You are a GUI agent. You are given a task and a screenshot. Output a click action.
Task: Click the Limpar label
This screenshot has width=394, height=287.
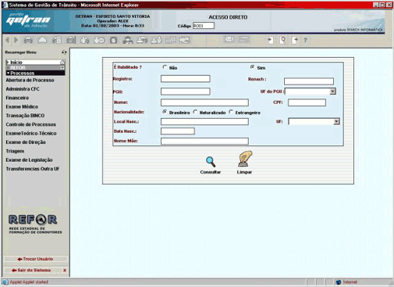(244, 172)
